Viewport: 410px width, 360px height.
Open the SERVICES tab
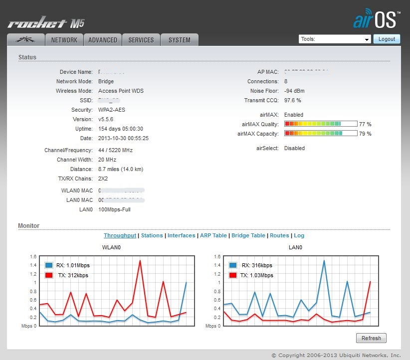click(141, 40)
